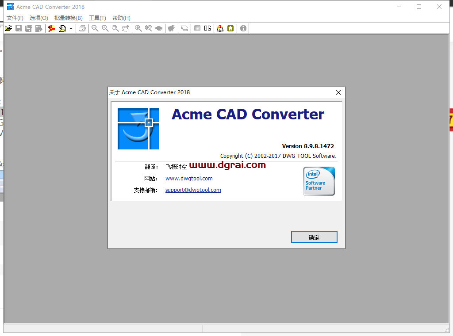Click the Regenerate drawing icon

pyautogui.click(x=172, y=28)
